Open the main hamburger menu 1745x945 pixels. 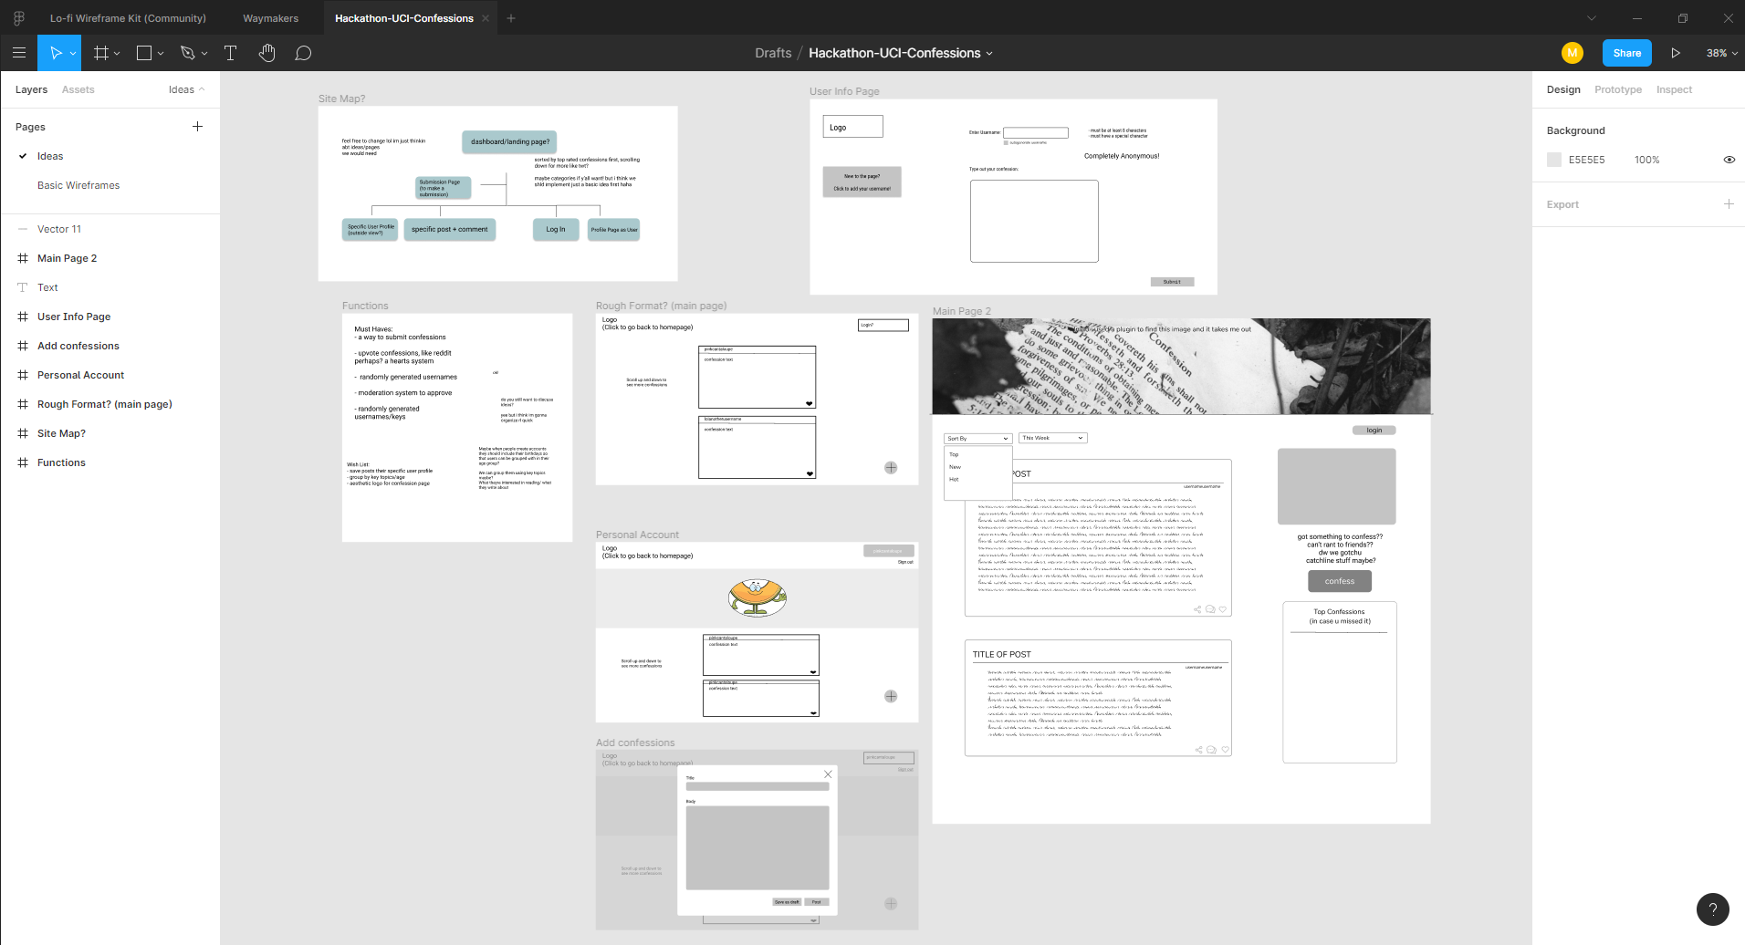point(18,53)
